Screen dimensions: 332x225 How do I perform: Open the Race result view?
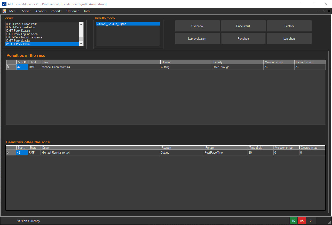243,26
